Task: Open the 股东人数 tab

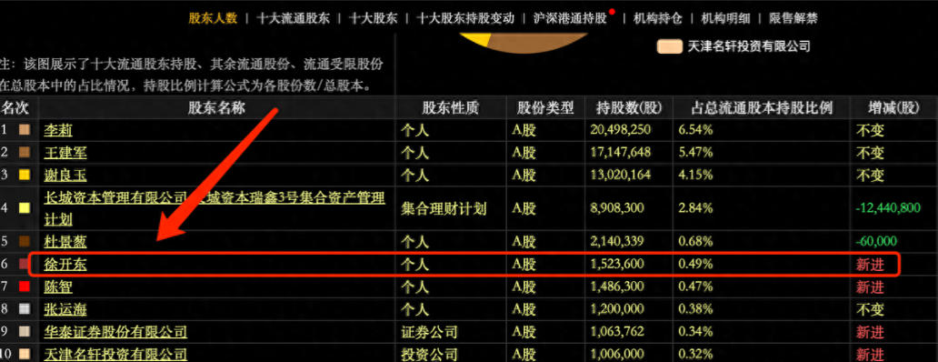Action: point(213,18)
